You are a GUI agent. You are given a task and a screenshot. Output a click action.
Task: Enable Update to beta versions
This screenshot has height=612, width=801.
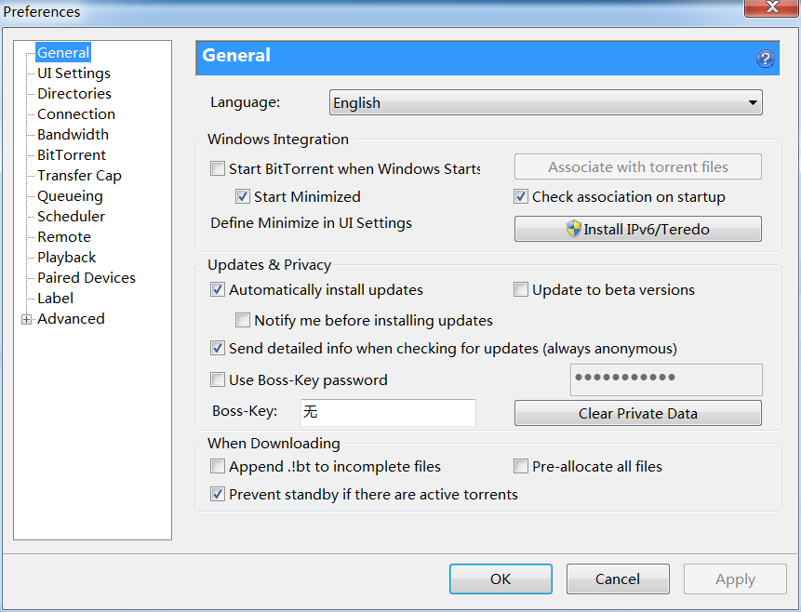tap(521, 290)
